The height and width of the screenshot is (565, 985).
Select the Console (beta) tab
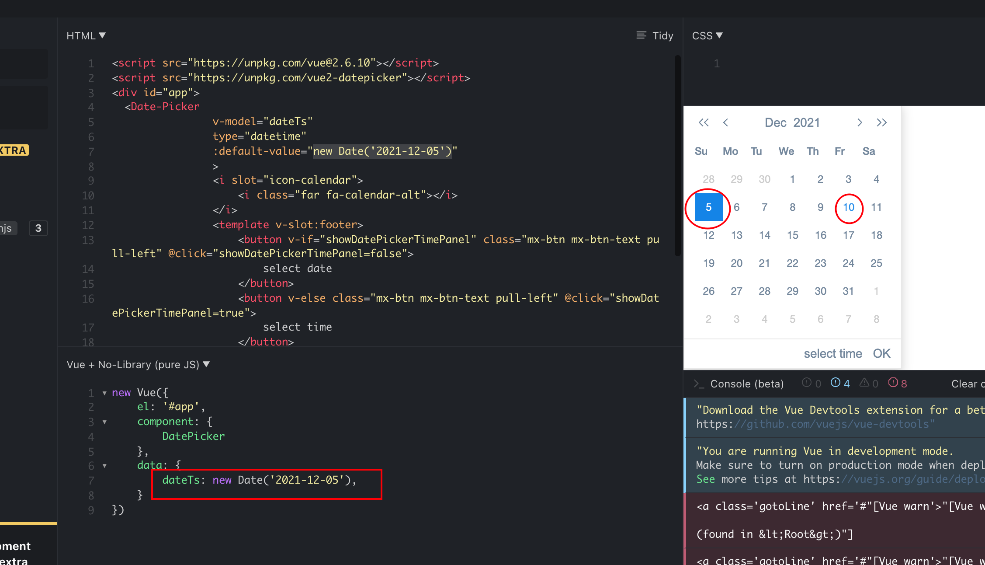[x=746, y=384]
